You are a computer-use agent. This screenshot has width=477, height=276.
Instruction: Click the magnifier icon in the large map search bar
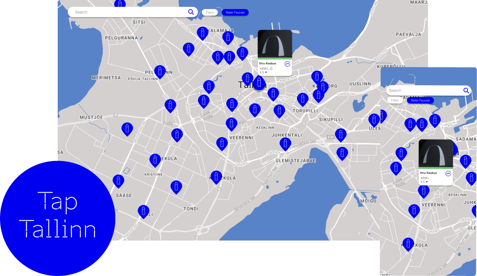tap(191, 12)
